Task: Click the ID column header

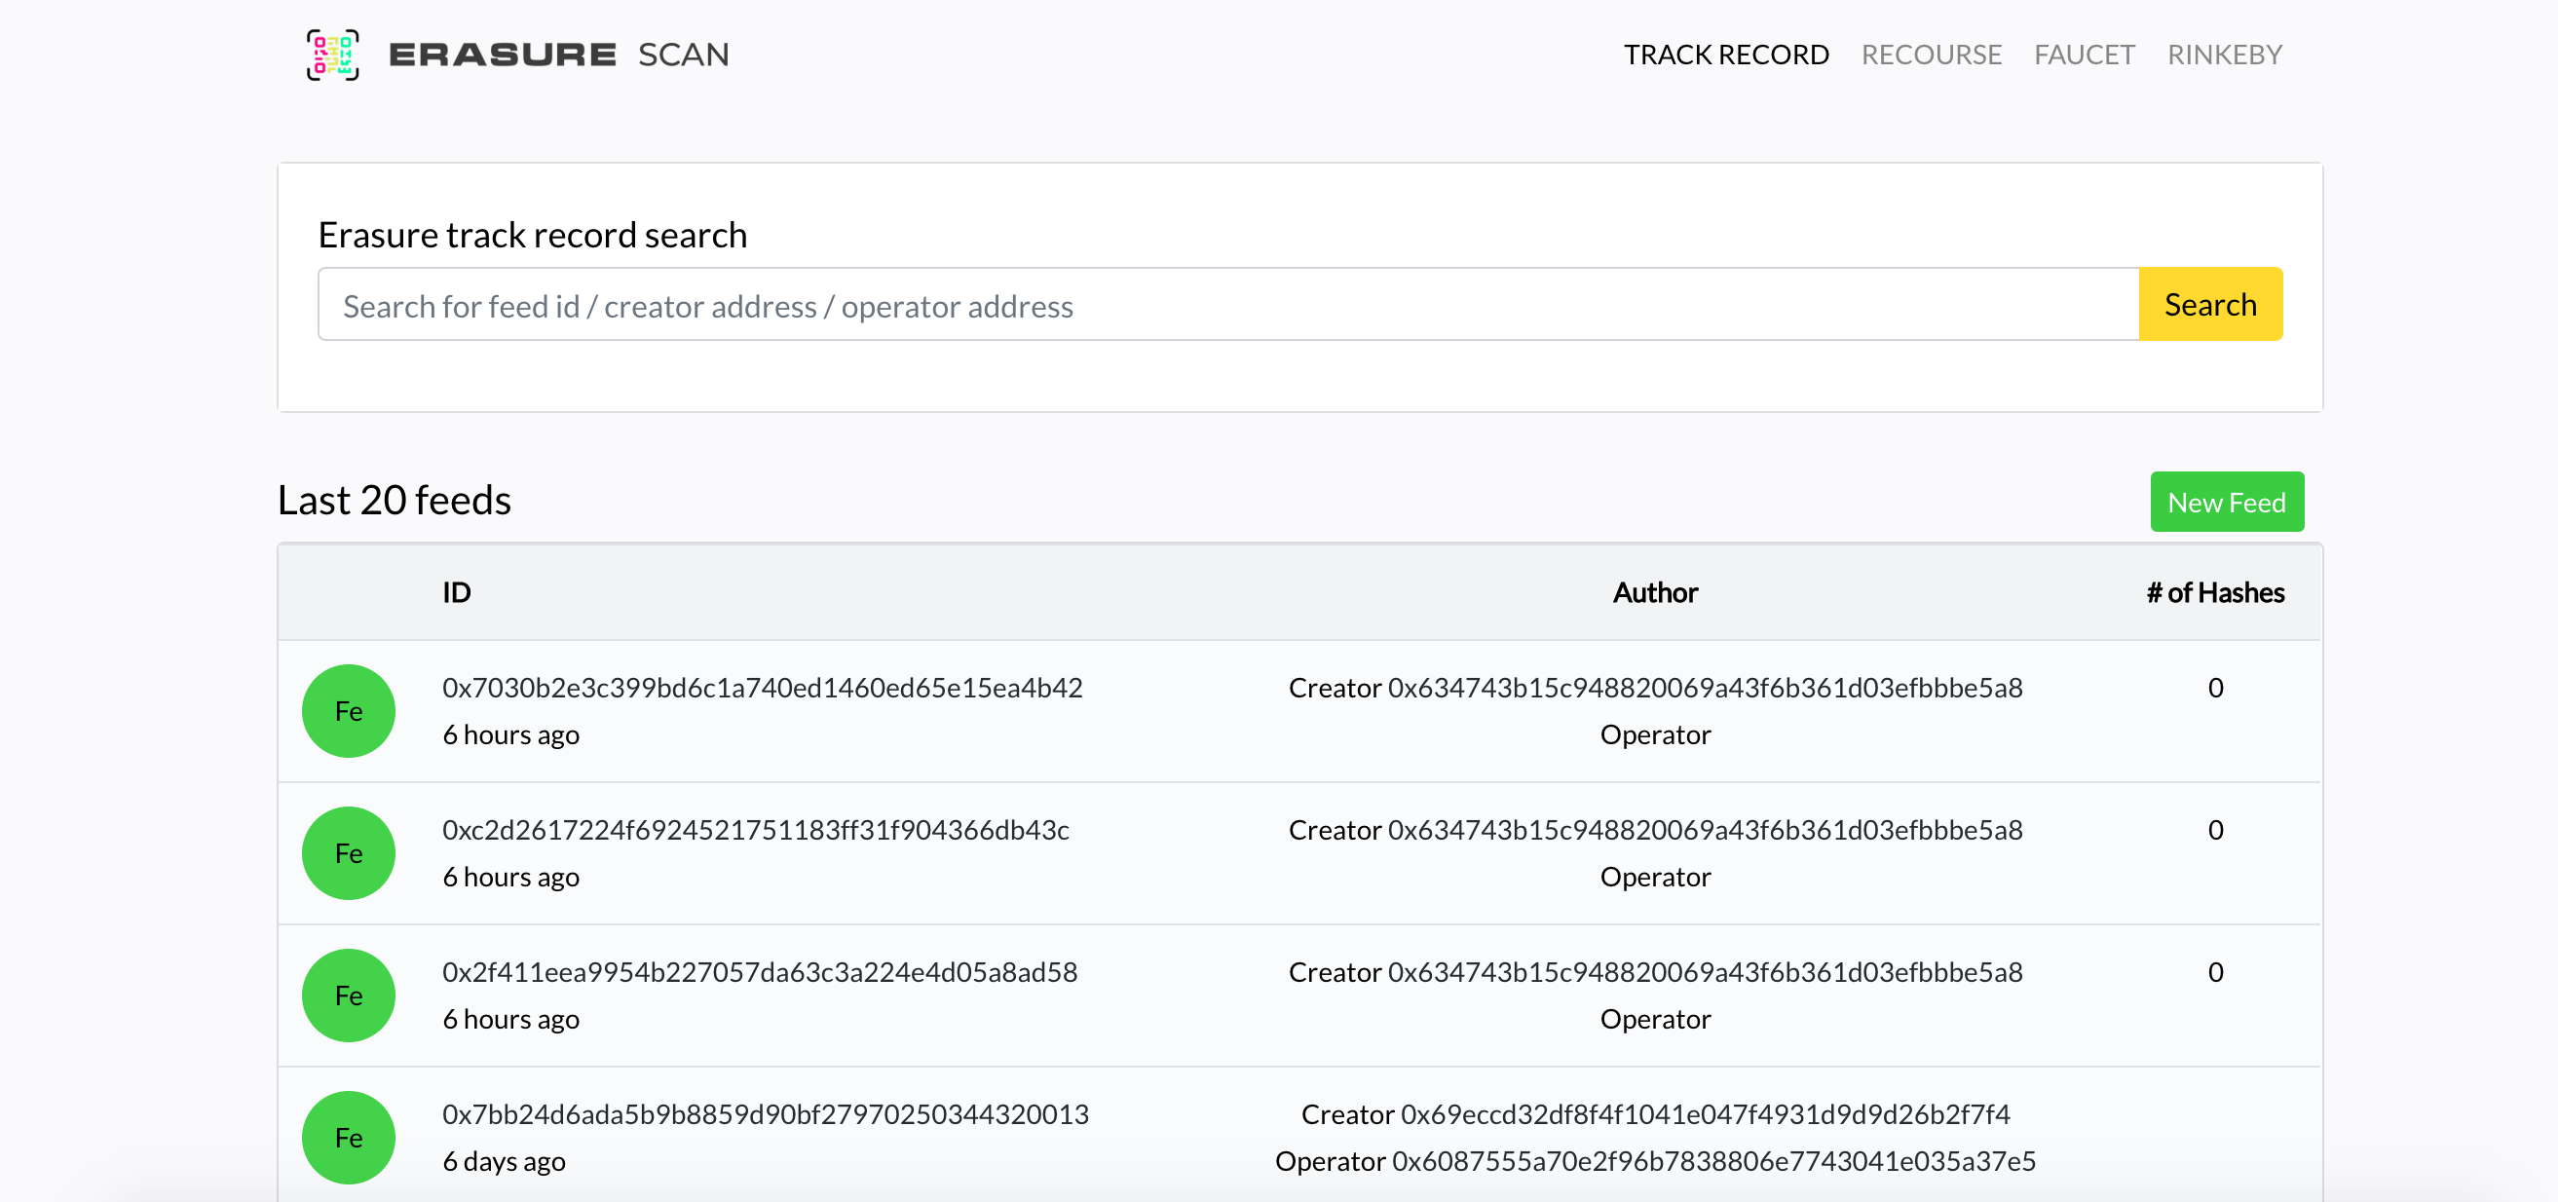Action: pos(456,592)
